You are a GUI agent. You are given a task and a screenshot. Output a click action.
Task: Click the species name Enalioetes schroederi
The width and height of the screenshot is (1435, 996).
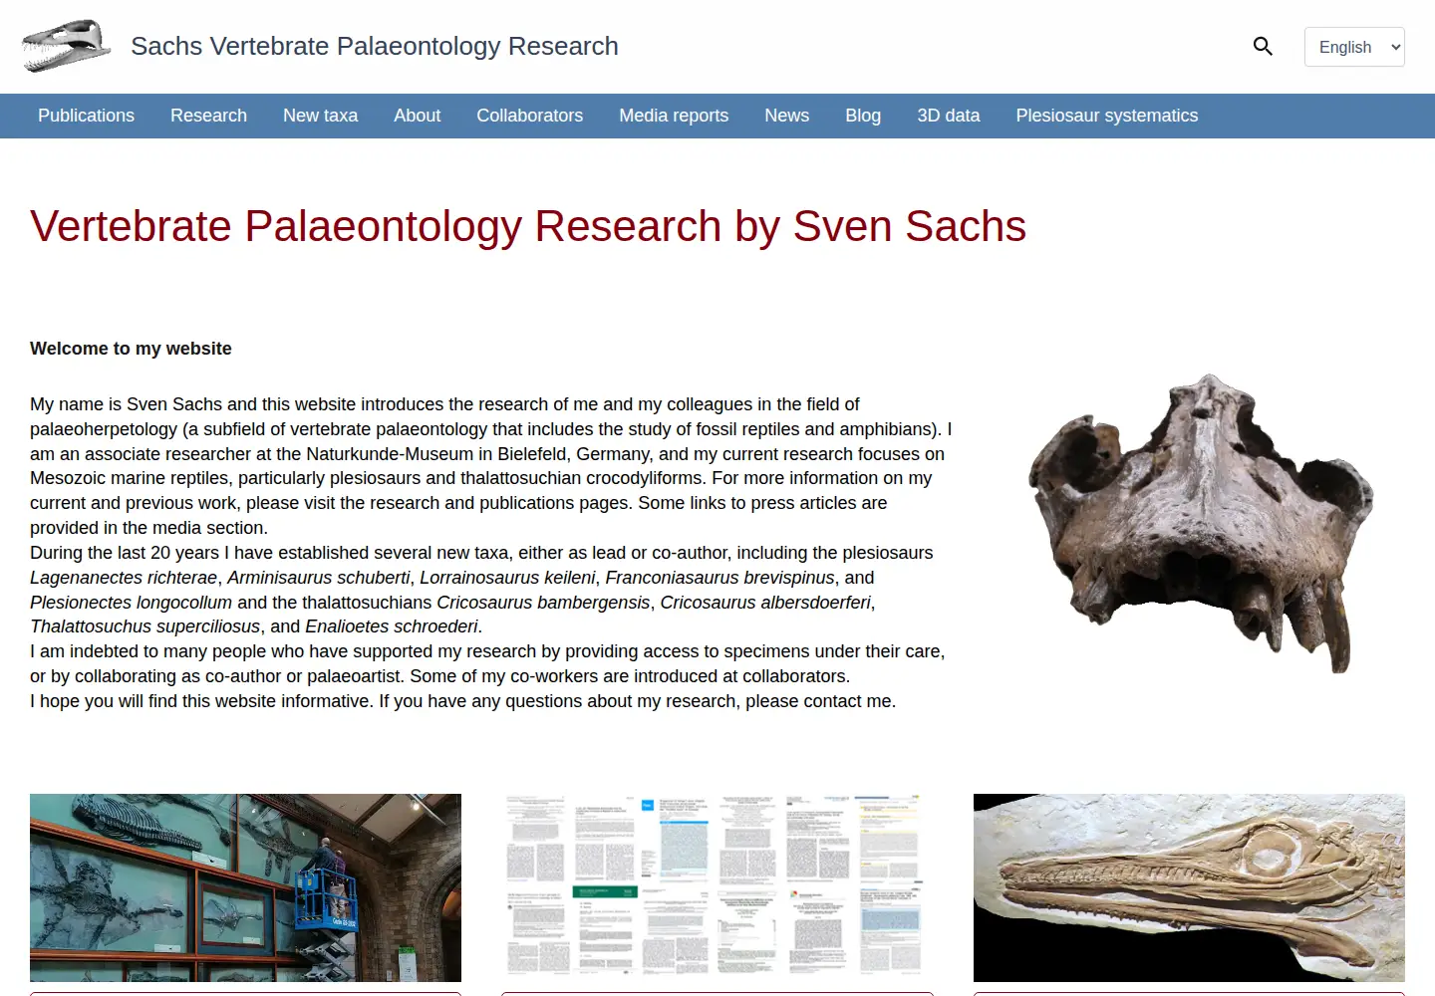[392, 626]
